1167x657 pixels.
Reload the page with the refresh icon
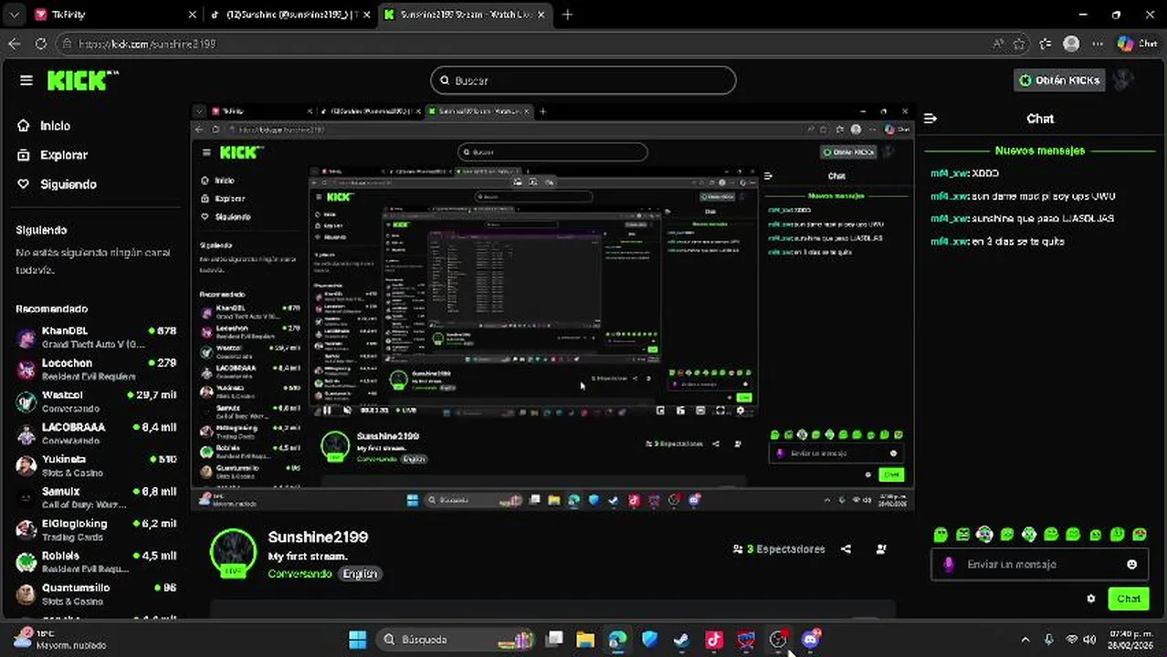[x=41, y=44]
